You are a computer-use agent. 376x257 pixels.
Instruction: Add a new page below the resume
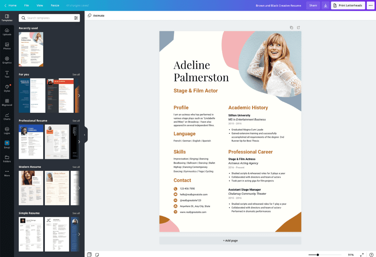click(230, 240)
